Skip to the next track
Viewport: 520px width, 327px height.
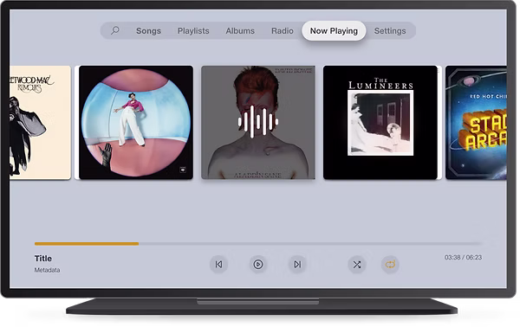[x=297, y=264]
